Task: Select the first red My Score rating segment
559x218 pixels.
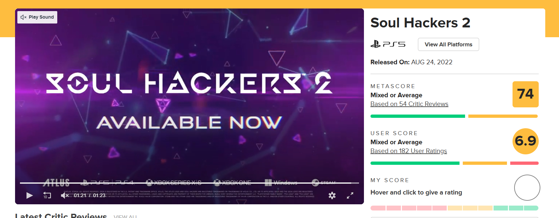Action: 378,208
